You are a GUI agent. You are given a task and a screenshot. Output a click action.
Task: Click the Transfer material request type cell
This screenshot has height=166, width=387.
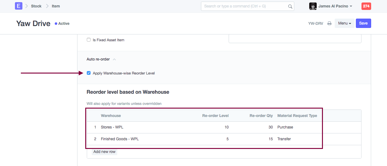[x=284, y=139]
